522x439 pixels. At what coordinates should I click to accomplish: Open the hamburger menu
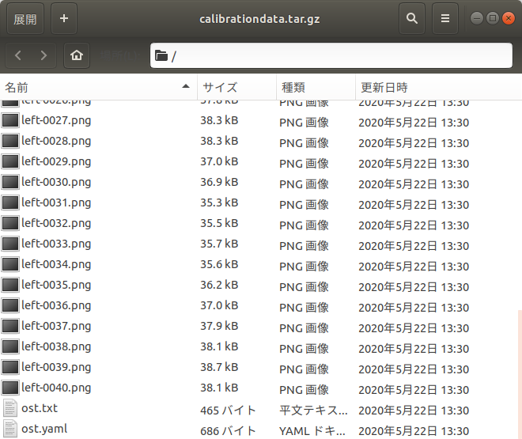[x=445, y=19]
